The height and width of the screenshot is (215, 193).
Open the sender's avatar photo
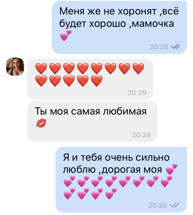coord(15,67)
